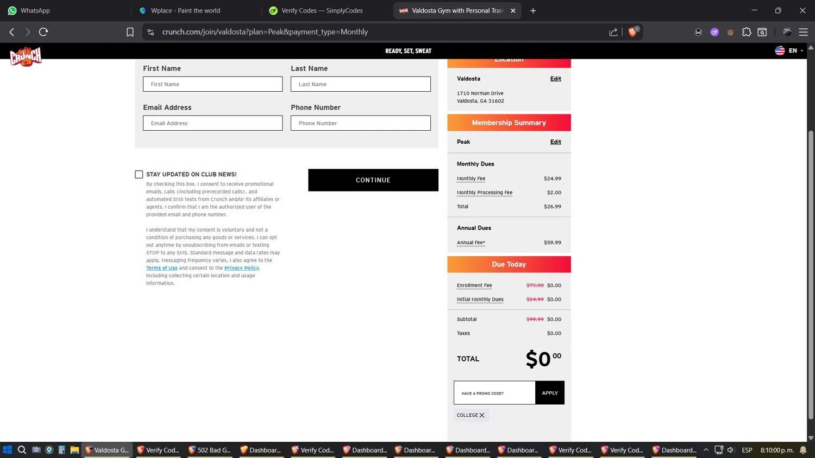The height and width of the screenshot is (458, 815).
Task: Focus the Last Name field
Action: pyautogui.click(x=361, y=84)
